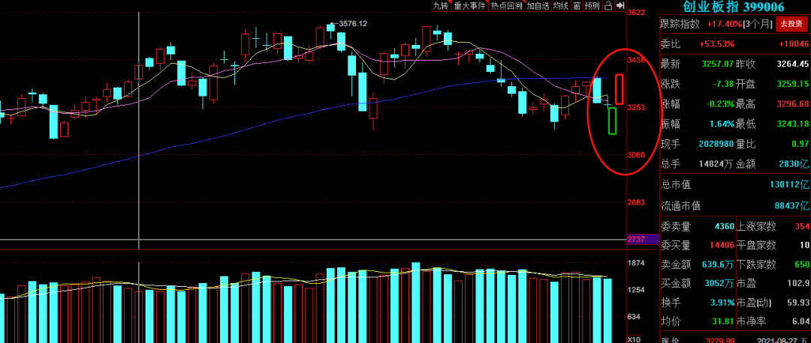Click the red candlestick inside the red oval

[619, 89]
